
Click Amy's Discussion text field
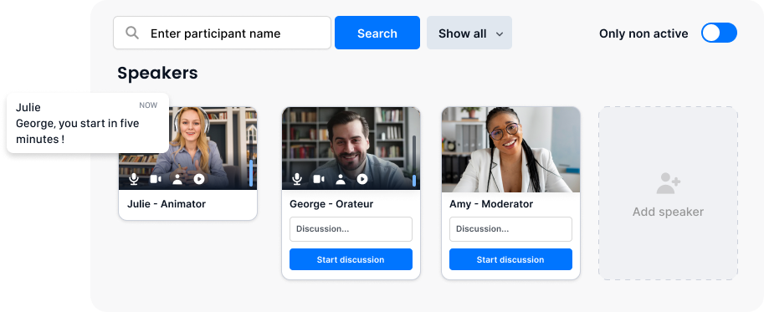(x=510, y=229)
